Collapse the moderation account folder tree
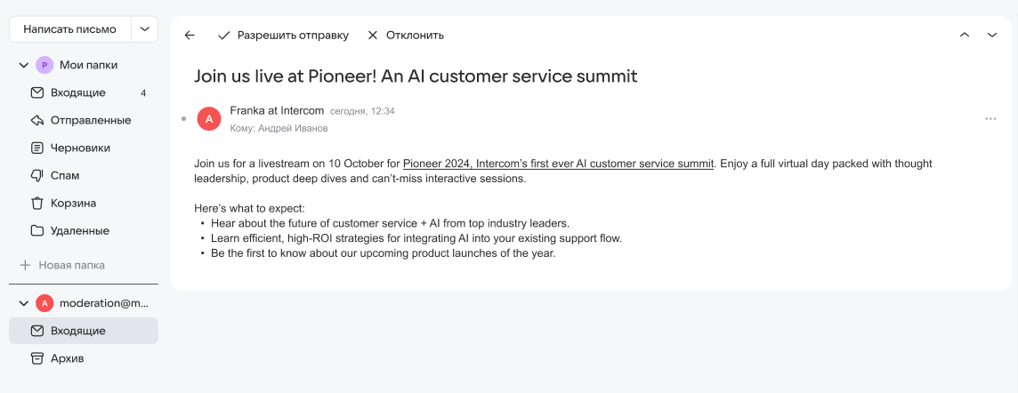The image size is (1018, 393). pyautogui.click(x=22, y=303)
